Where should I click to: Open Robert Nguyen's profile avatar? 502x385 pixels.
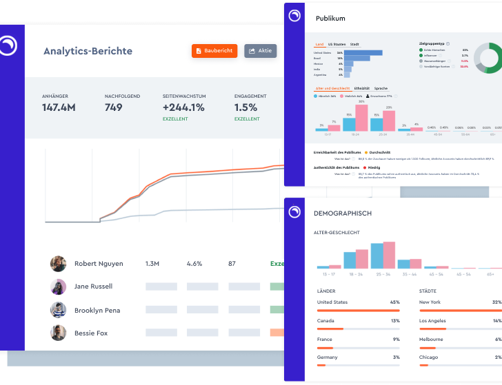58,264
